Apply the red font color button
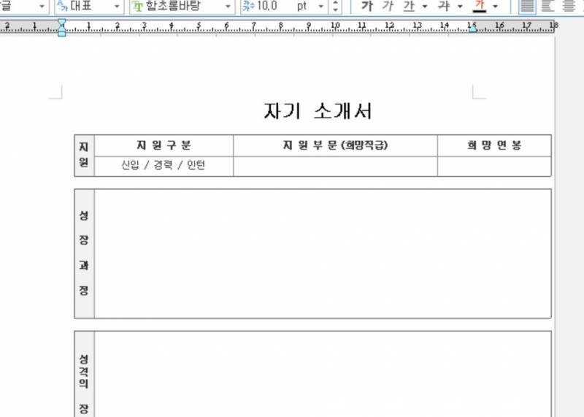The width and height of the screenshot is (584, 417). click(480, 6)
